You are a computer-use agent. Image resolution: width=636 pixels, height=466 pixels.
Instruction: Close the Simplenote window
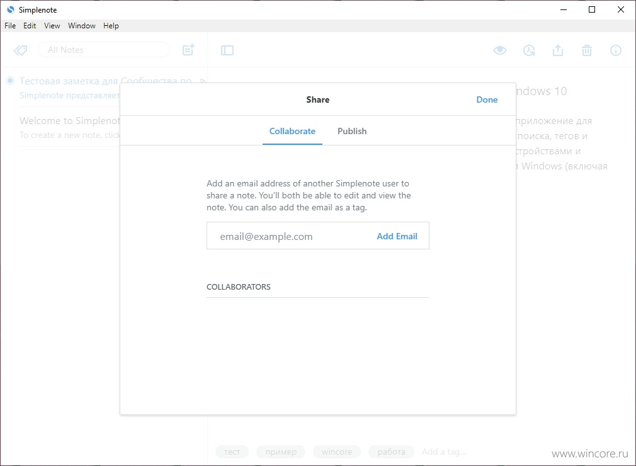[x=621, y=9]
